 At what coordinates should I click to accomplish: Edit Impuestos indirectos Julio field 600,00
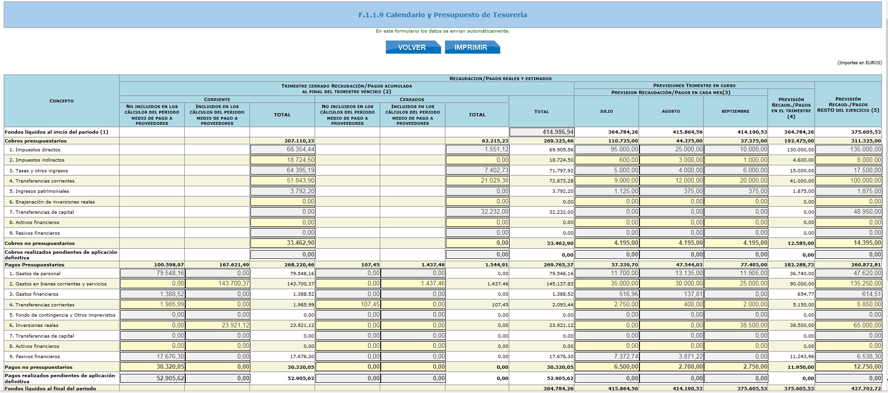coord(607,160)
